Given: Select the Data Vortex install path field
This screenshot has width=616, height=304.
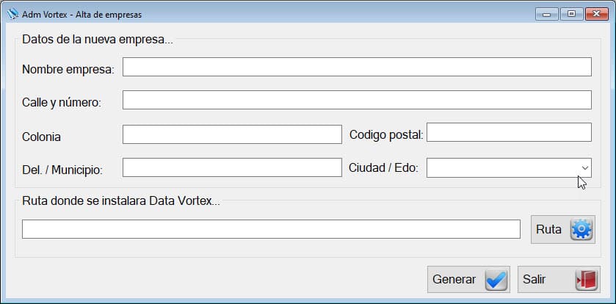Looking at the screenshot, I should pos(271,229).
